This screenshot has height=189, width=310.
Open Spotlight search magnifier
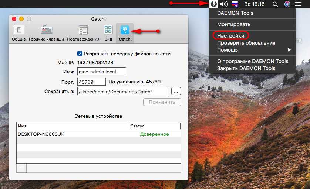tap(275, 4)
